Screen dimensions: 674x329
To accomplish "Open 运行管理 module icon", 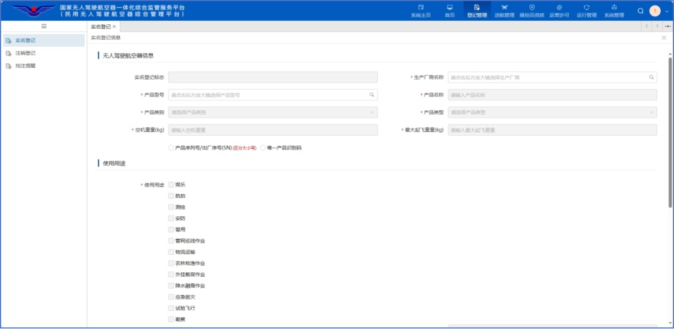I will [x=587, y=11].
